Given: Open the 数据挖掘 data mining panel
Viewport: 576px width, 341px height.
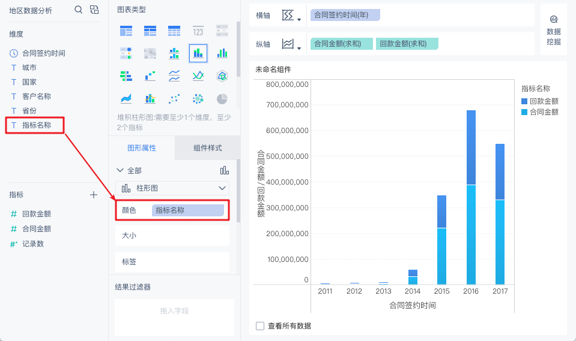Looking at the screenshot, I should click(x=554, y=30).
